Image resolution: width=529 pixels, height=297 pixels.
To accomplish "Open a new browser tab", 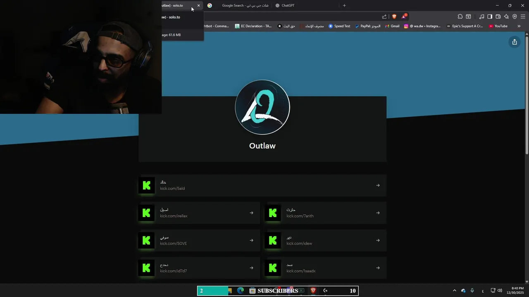I will [344, 5].
